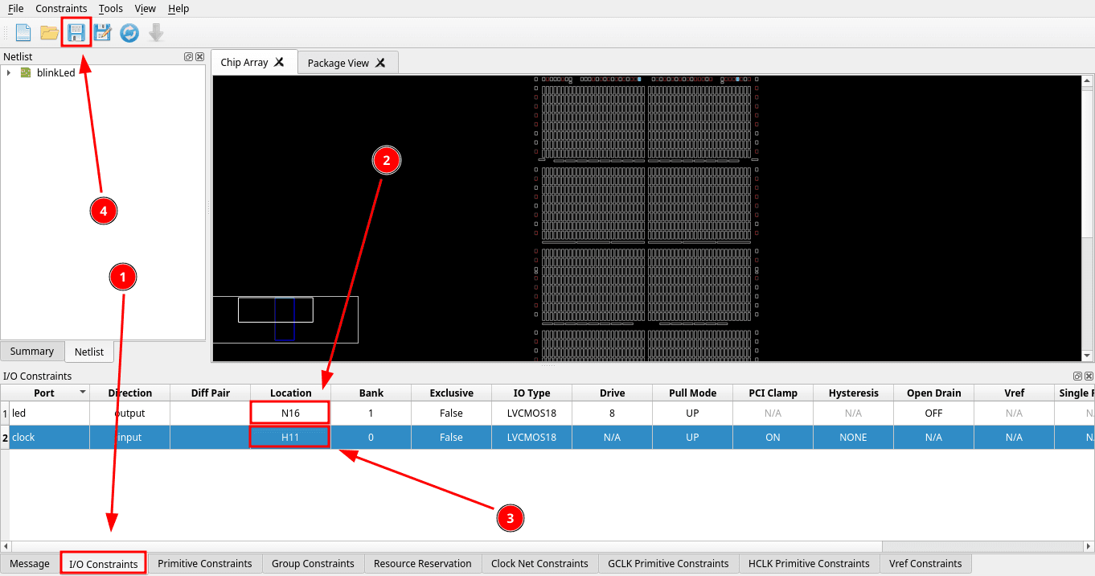Click the Save As toolbar icon
Viewport: 1095px width, 576px height.
click(102, 33)
